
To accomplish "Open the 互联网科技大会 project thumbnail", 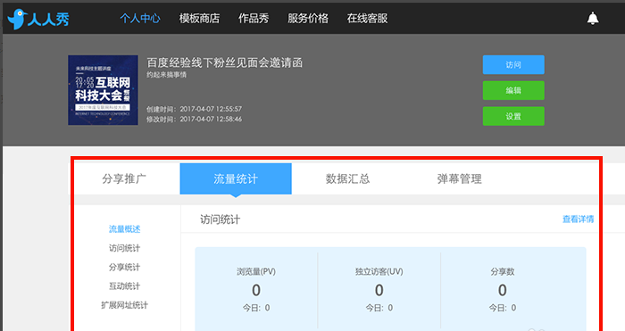I will [x=103, y=90].
